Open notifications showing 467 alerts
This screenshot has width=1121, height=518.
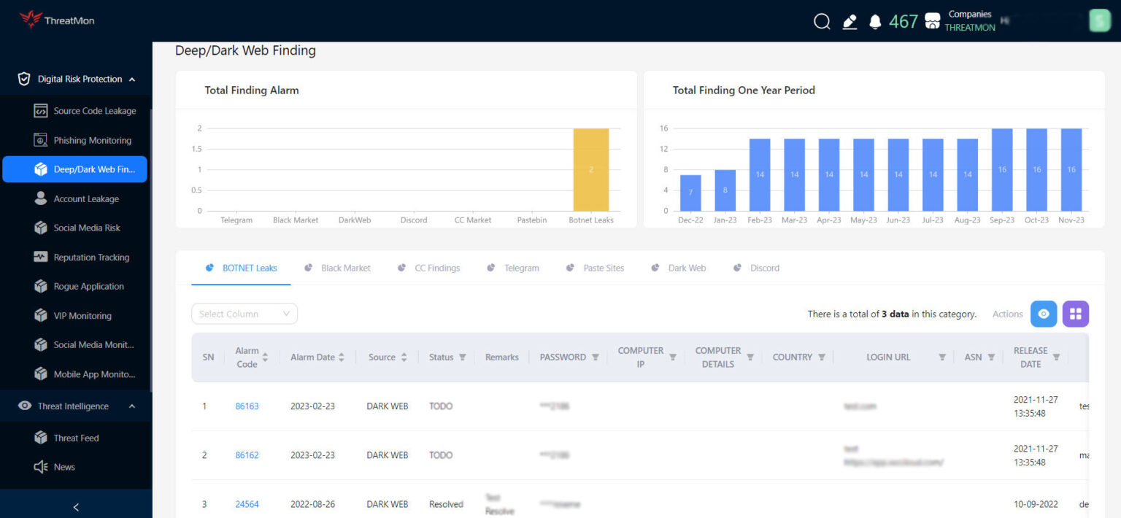pyautogui.click(x=875, y=21)
